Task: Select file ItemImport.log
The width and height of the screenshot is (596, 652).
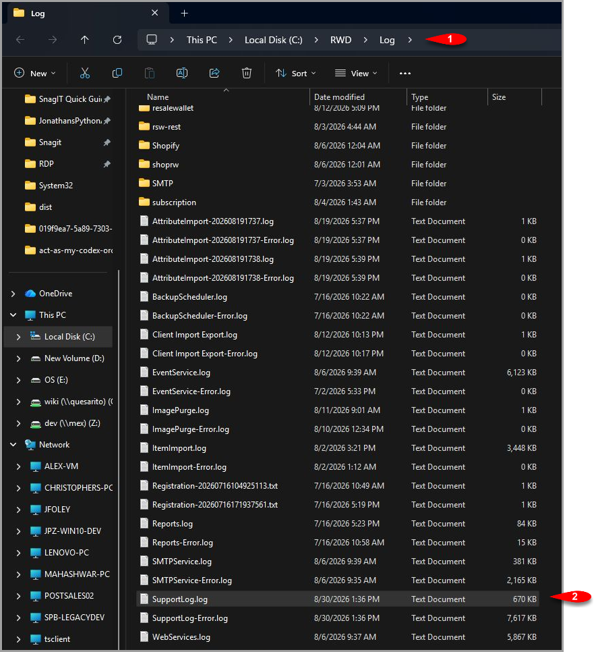Action: click(x=179, y=448)
